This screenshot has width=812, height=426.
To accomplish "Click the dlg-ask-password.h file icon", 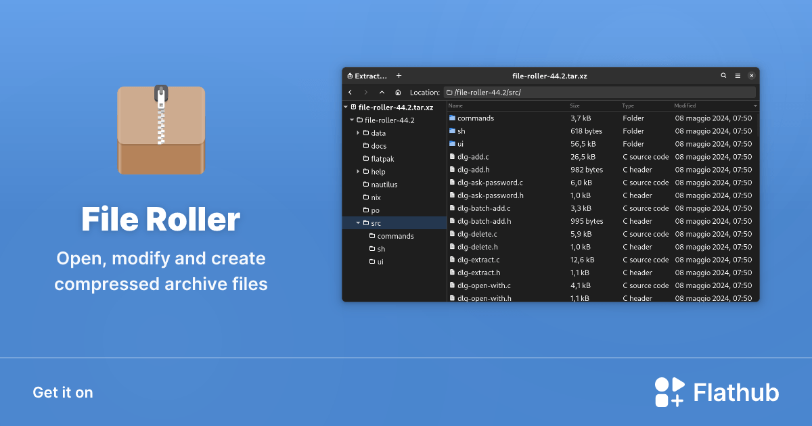I will [452, 195].
